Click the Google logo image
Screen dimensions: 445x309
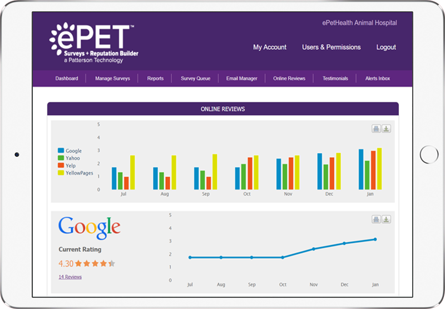point(90,227)
